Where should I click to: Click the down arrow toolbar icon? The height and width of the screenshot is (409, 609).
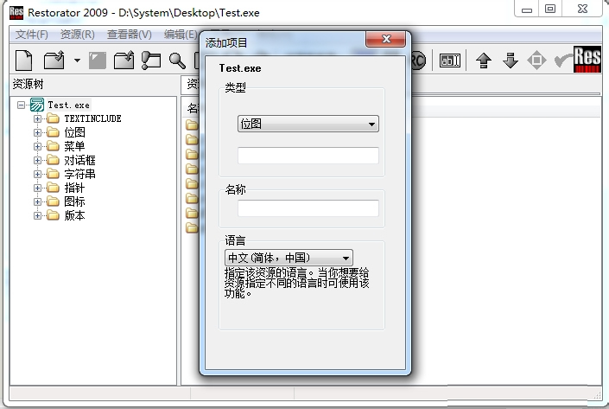point(510,60)
